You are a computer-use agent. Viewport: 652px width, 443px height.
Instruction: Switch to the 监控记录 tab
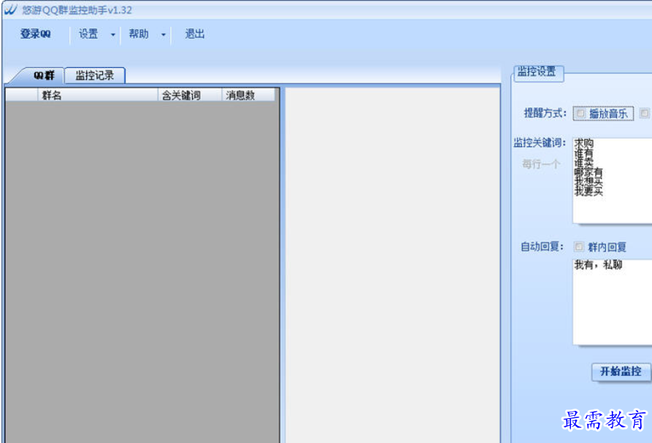click(x=95, y=76)
